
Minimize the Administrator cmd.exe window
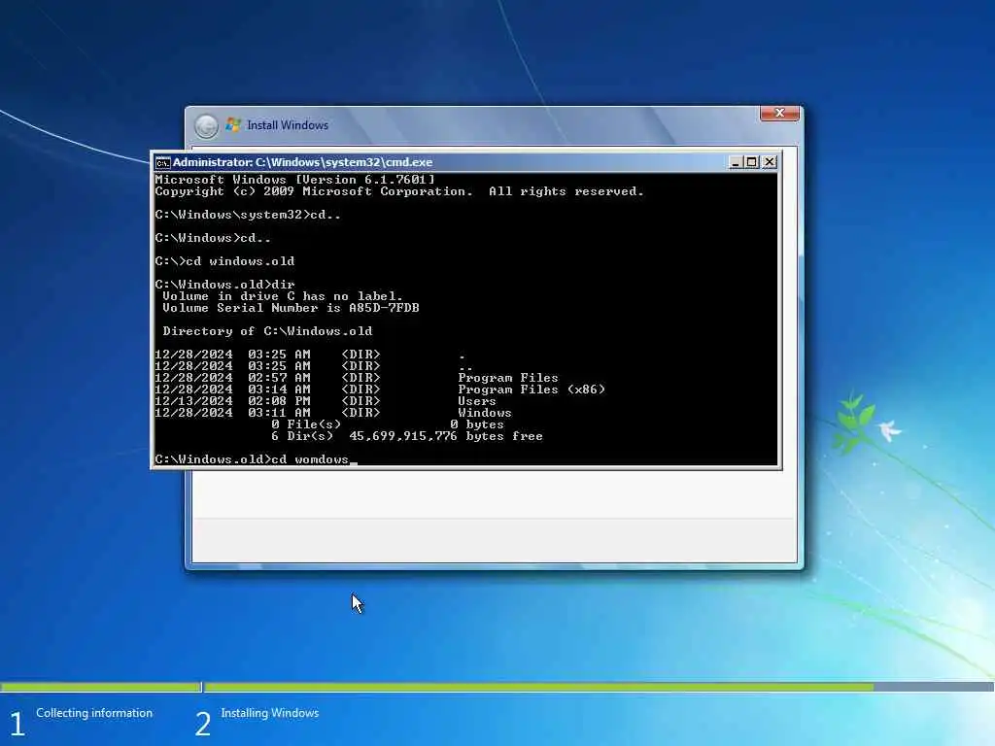pyautogui.click(x=735, y=162)
